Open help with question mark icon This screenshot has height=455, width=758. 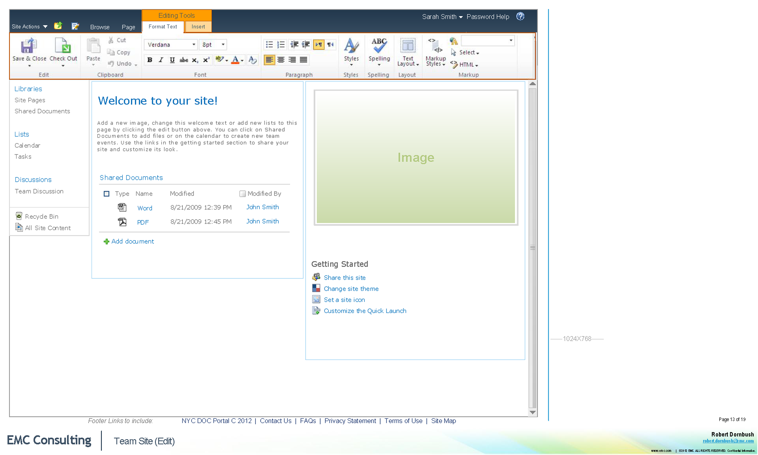click(x=520, y=16)
